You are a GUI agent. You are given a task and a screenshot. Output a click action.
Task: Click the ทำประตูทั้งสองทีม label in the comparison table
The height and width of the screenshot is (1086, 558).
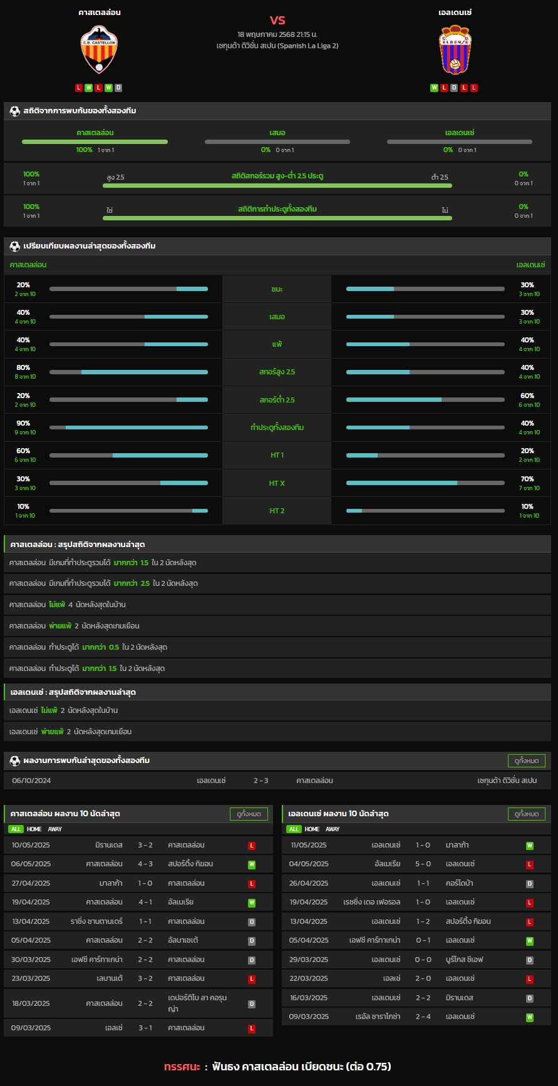(x=277, y=428)
